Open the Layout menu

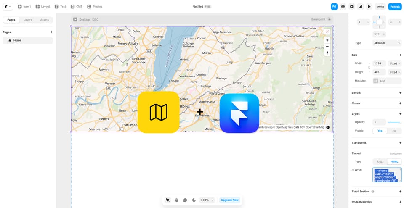[43, 7]
